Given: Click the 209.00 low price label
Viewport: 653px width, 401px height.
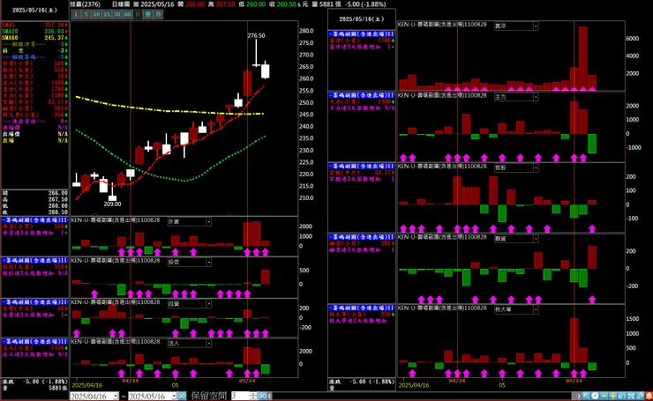Looking at the screenshot, I should (x=112, y=204).
